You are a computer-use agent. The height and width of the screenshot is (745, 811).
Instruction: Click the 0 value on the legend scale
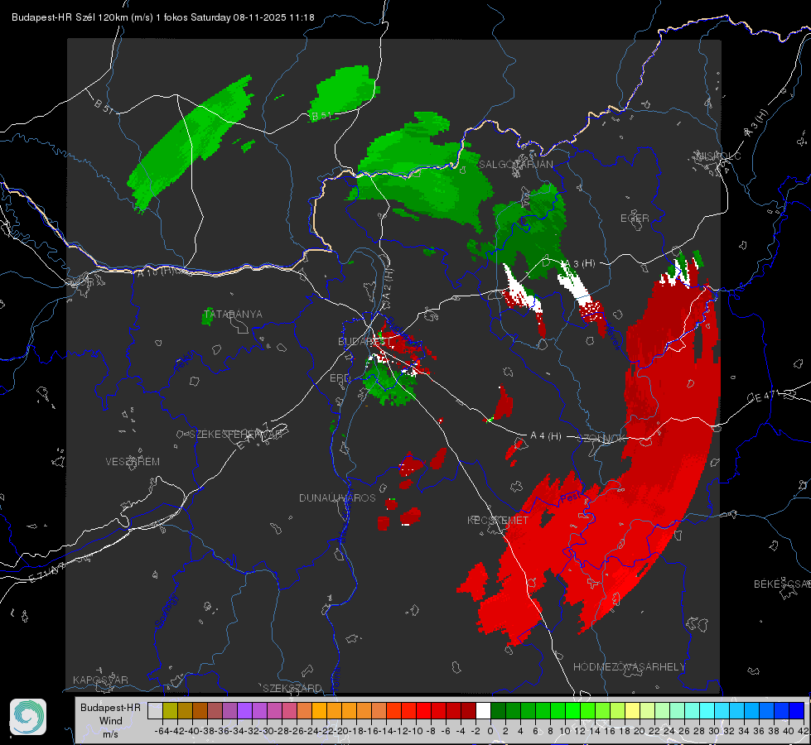[490, 731]
